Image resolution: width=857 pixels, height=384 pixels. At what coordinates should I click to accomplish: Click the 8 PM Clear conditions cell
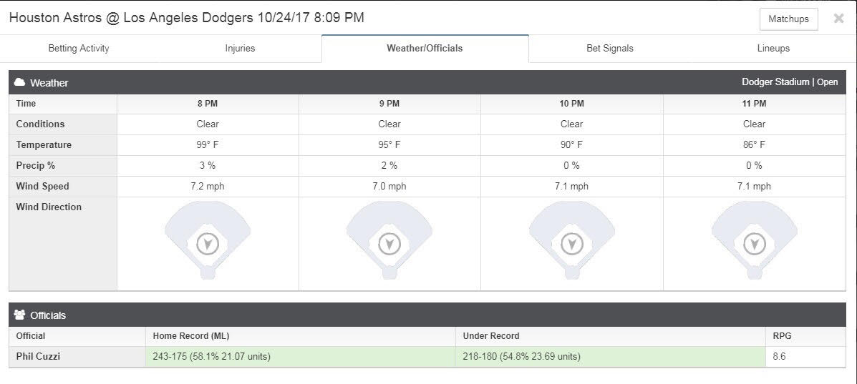[x=208, y=124]
